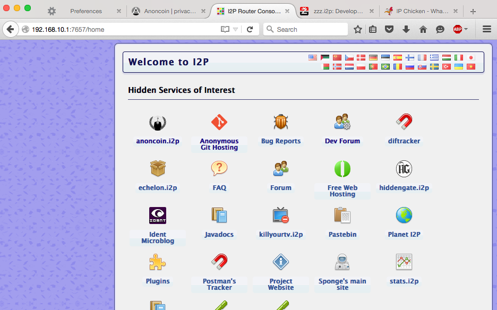The width and height of the screenshot is (497, 310).
Task: Open the Firefox hamburger menu
Action: pyautogui.click(x=487, y=30)
